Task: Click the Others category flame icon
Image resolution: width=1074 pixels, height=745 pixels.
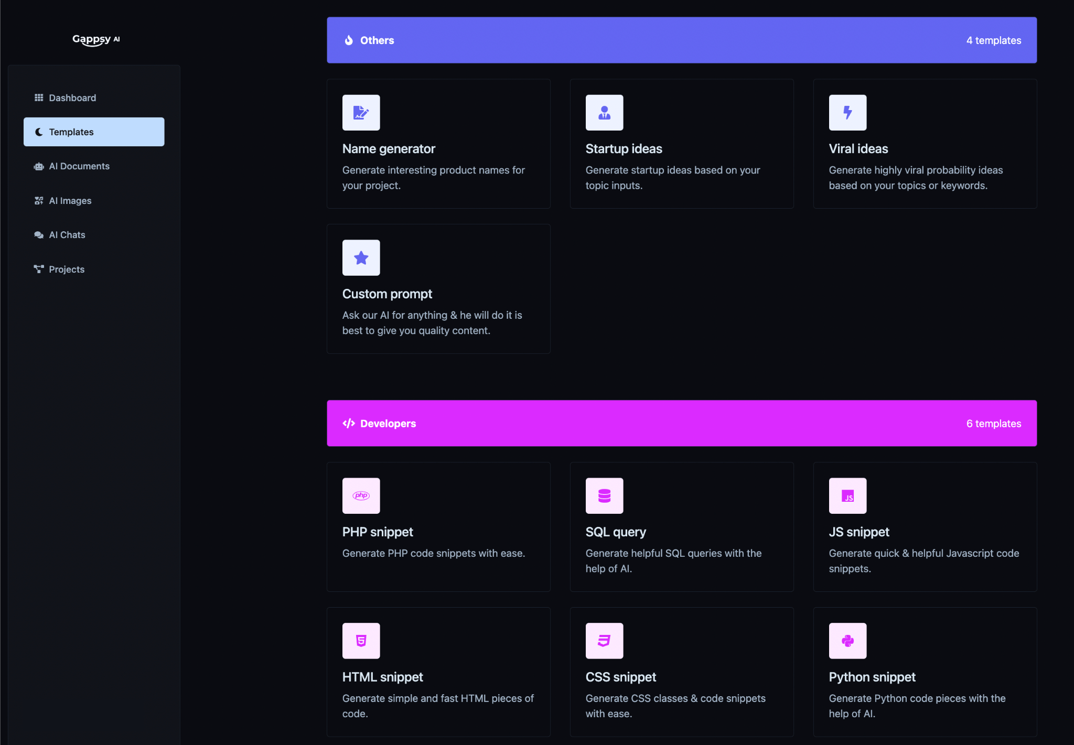Action: tap(349, 40)
